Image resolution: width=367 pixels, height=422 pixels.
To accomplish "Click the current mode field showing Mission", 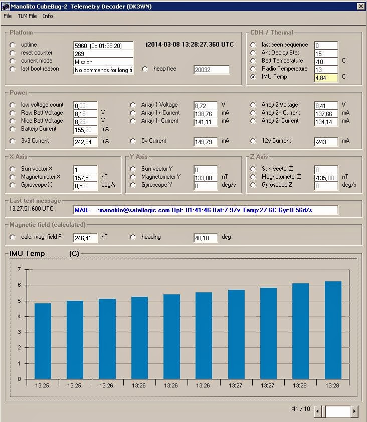I will pos(103,62).
